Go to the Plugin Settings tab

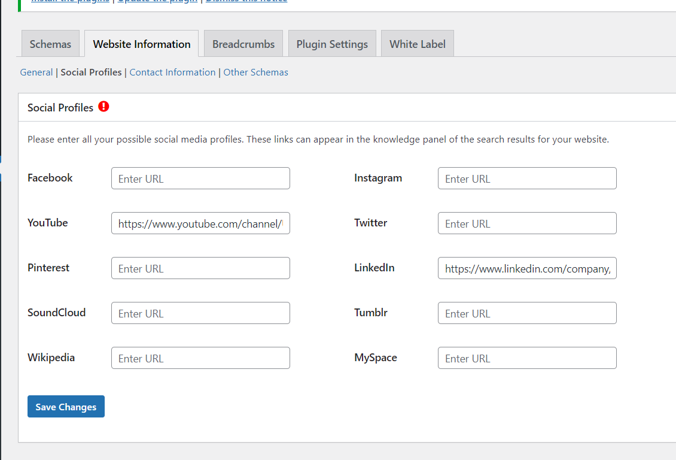[332, 44]
